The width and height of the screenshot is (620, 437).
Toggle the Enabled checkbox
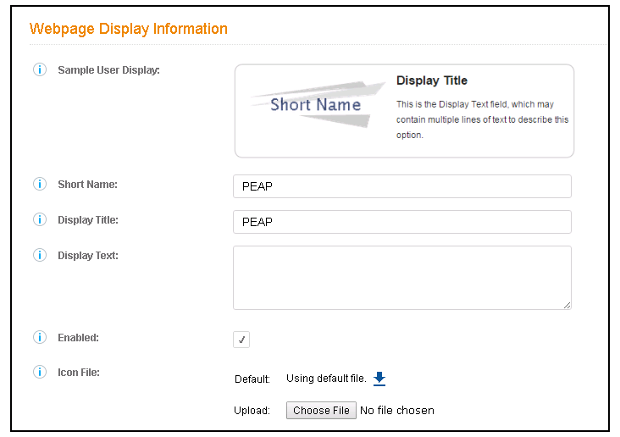pos(241,340)
